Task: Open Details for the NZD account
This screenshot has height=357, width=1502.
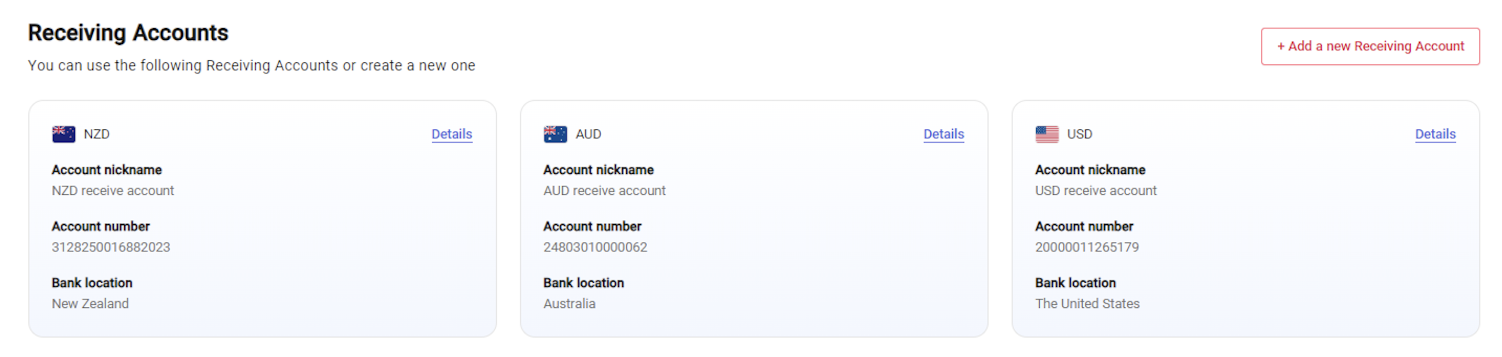Action: coord(451,134)
